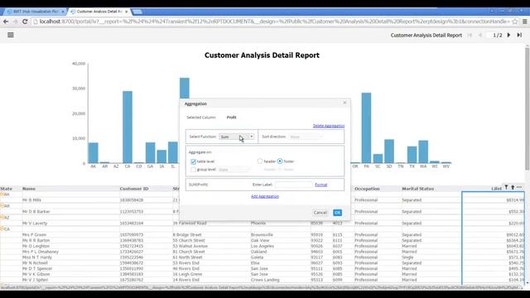Click the Format link
The height and width of the screenshot is (298, 530).
(x=320, y=185)
